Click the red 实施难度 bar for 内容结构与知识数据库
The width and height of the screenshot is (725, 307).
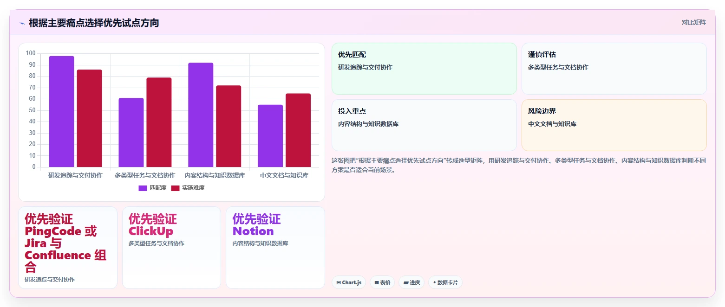coord(229,126)
